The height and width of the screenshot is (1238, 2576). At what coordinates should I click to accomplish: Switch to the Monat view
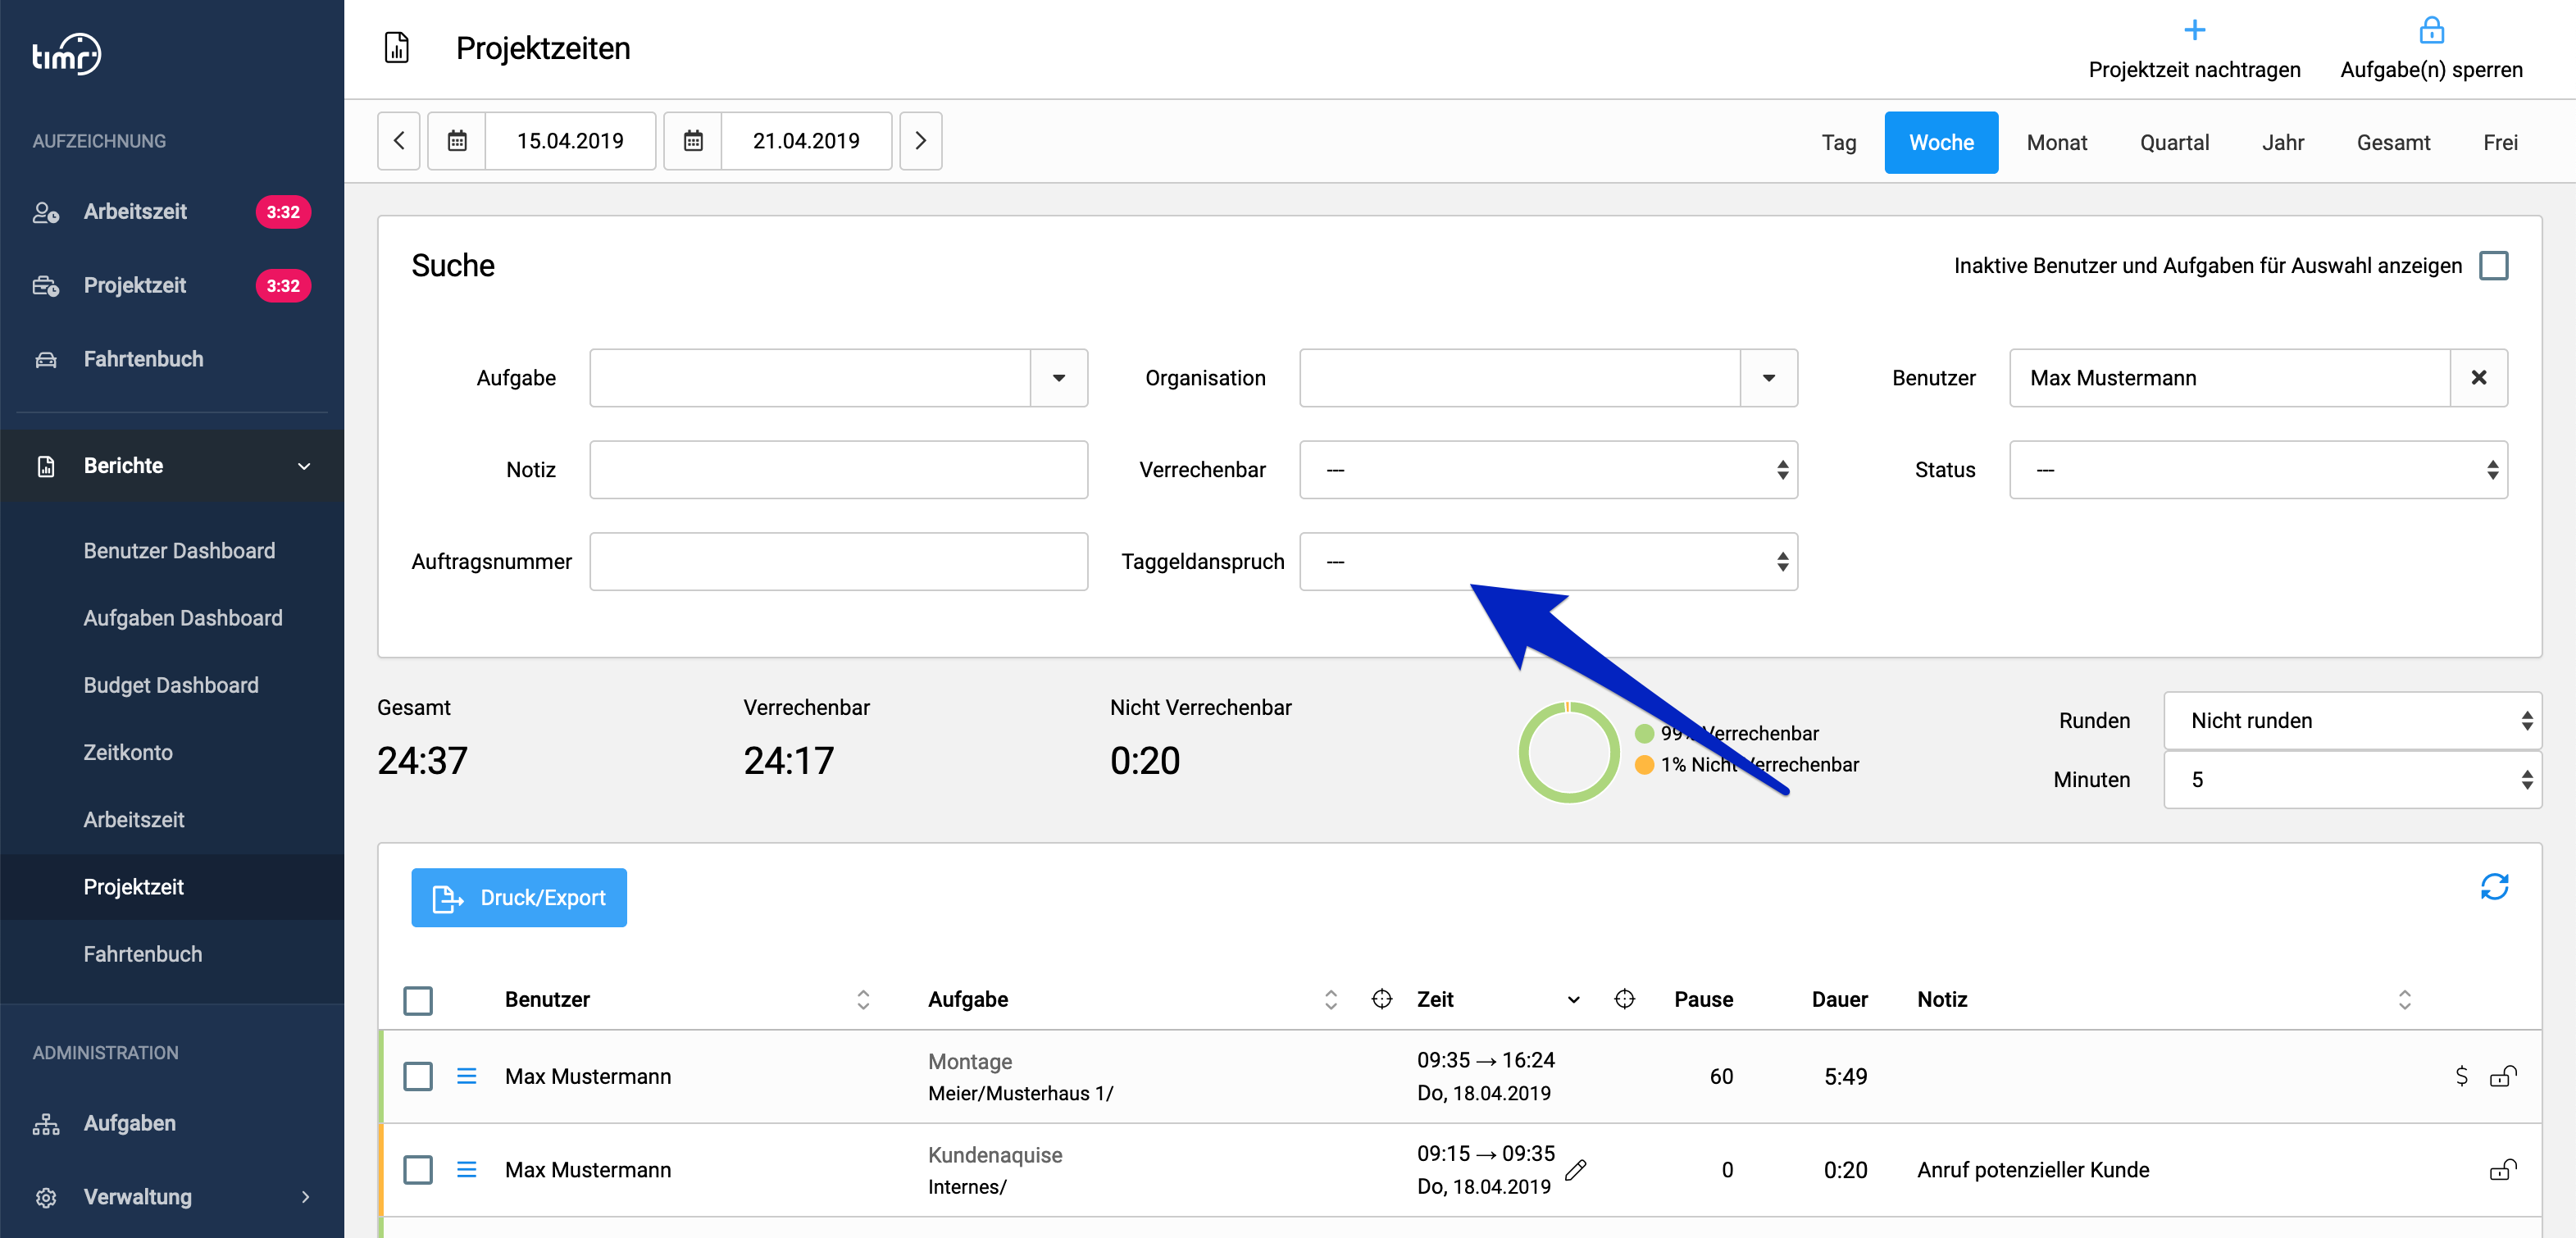pyautogui.click(x=2056, y=142)
